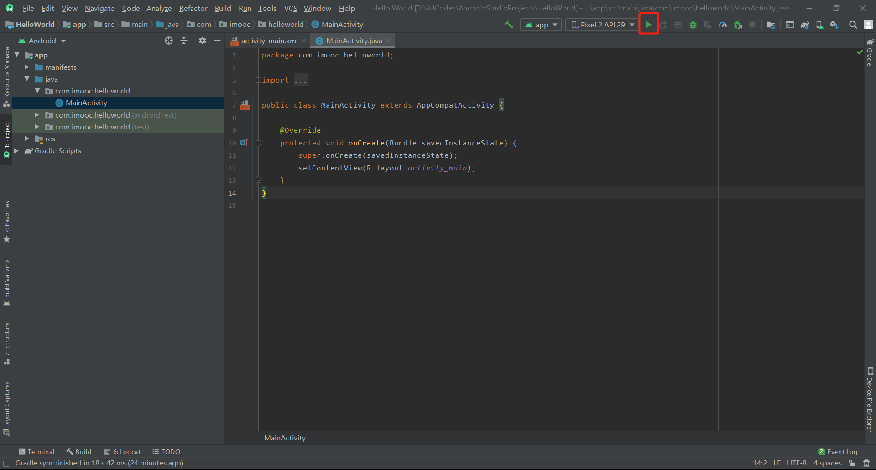Toggle the Device File Explorer panel
Image resolution: width=876 pixels, height=470 pixels.
tap(870, 399)
